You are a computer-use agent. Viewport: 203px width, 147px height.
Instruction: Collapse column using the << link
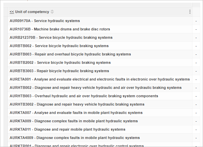coord(12,12)
